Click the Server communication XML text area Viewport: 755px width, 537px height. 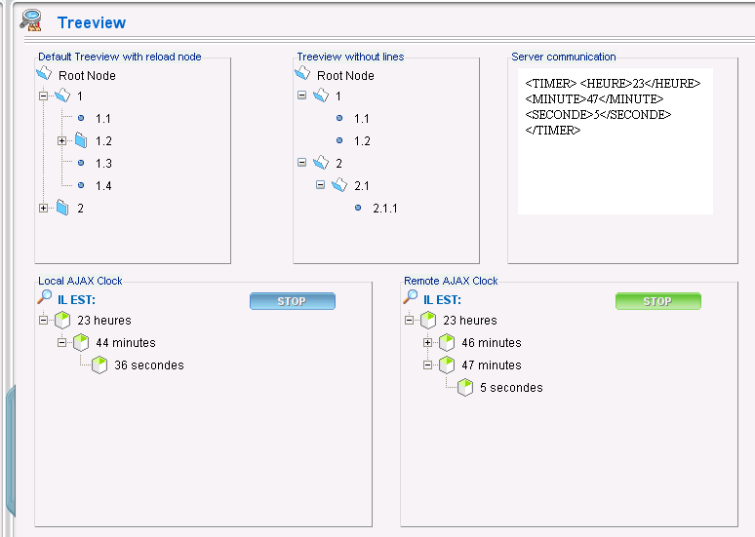click(x=616, y=141)
